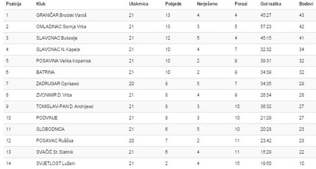
Task: Click the 43 points cell for GRANIČAR
Action: click(302, 15)
